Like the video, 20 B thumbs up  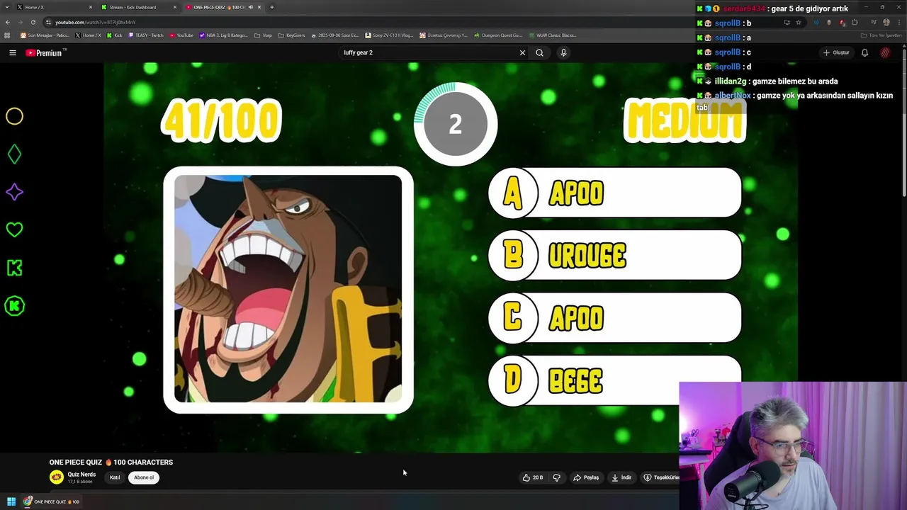click(533, 477)
